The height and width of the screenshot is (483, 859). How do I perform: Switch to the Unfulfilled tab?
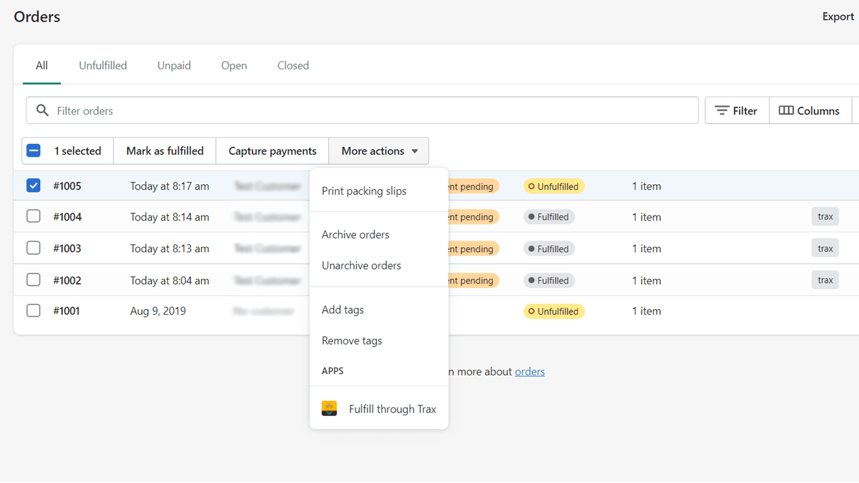(103, 65)
